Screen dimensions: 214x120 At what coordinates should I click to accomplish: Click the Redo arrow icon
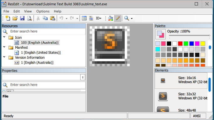click(x=72, y=18)
